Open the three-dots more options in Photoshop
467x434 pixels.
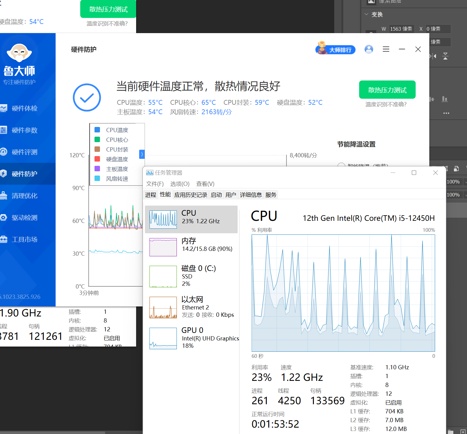pos(446,113)
